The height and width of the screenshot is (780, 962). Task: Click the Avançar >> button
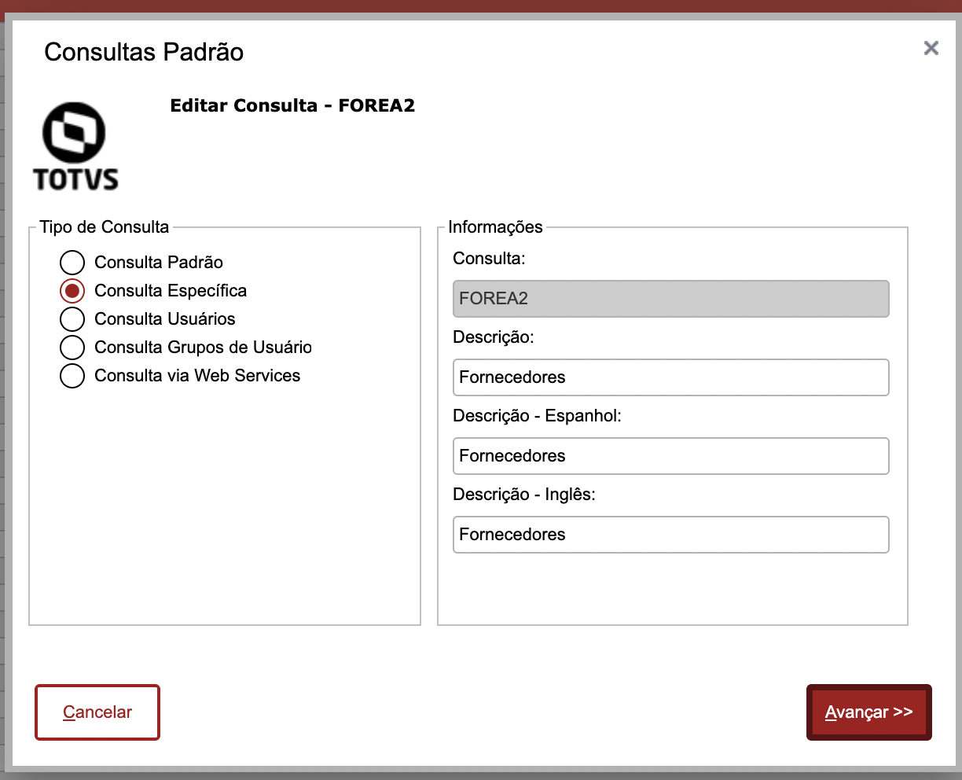click(x=869, y=712)
